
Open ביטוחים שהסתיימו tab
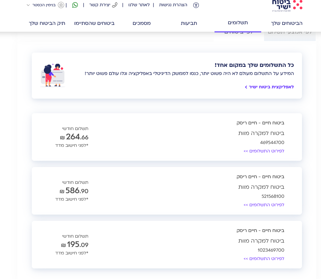pyautogui.click(x=94, y=23)
